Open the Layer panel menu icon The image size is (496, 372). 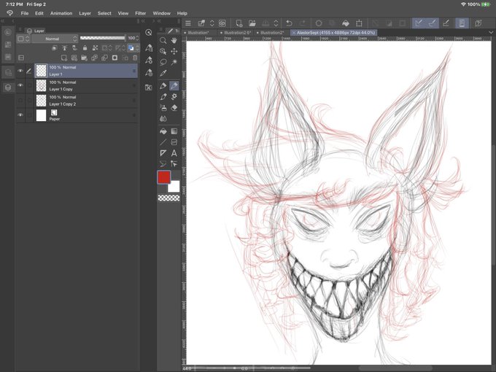click(x=21, y=58)
